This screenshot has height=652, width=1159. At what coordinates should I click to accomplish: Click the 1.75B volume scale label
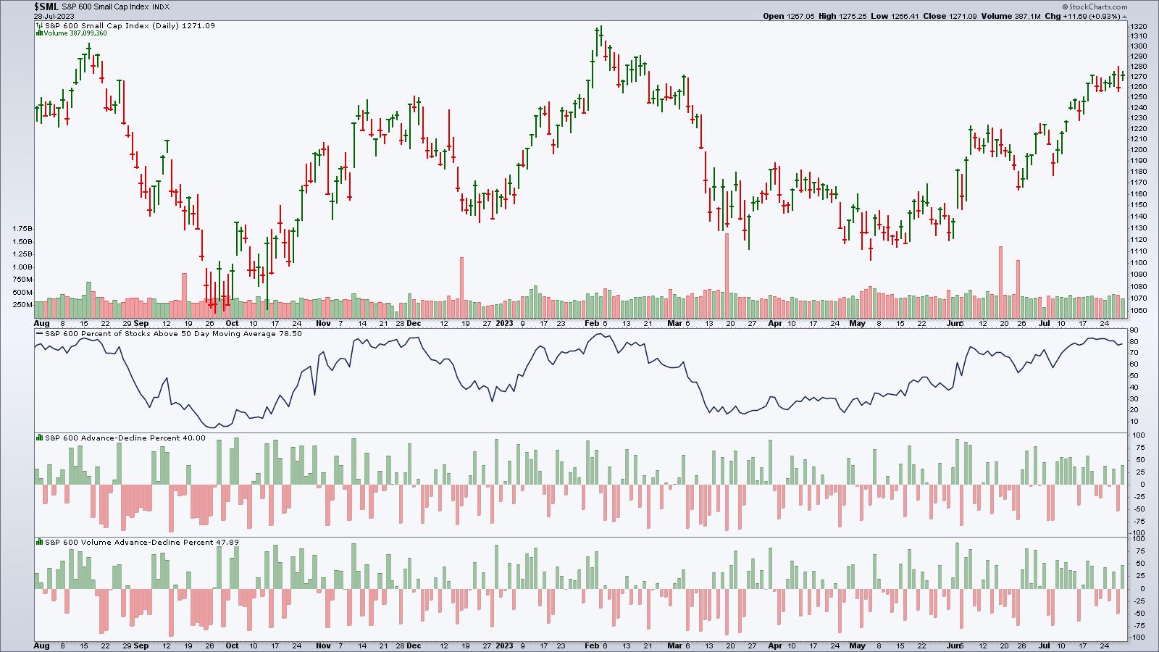[23, 228]
